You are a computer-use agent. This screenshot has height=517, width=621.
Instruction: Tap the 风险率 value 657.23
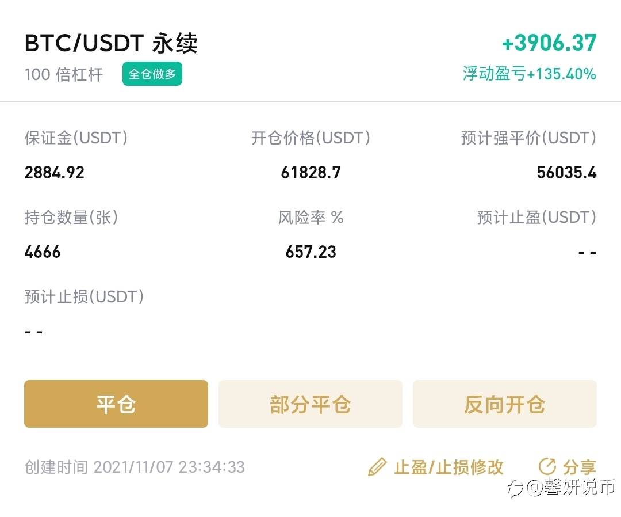310,252
